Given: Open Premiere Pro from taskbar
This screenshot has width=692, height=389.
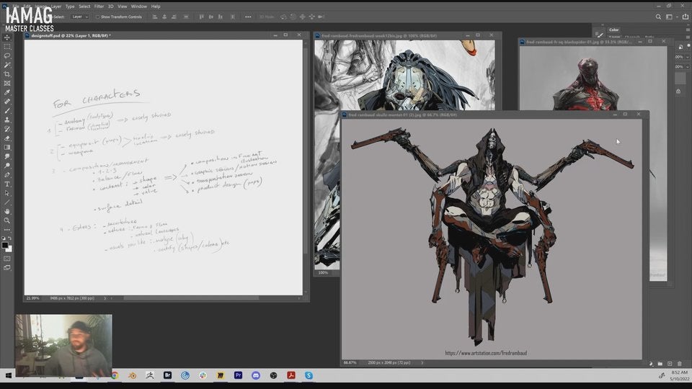Looking at the screenshot, I should pyautogui.click(x=238, y=375).
